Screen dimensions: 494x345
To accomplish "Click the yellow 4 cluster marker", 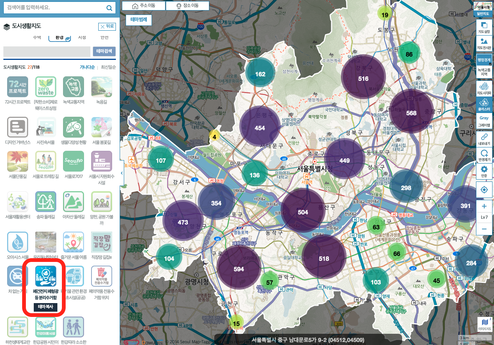I will click(214, 137).
